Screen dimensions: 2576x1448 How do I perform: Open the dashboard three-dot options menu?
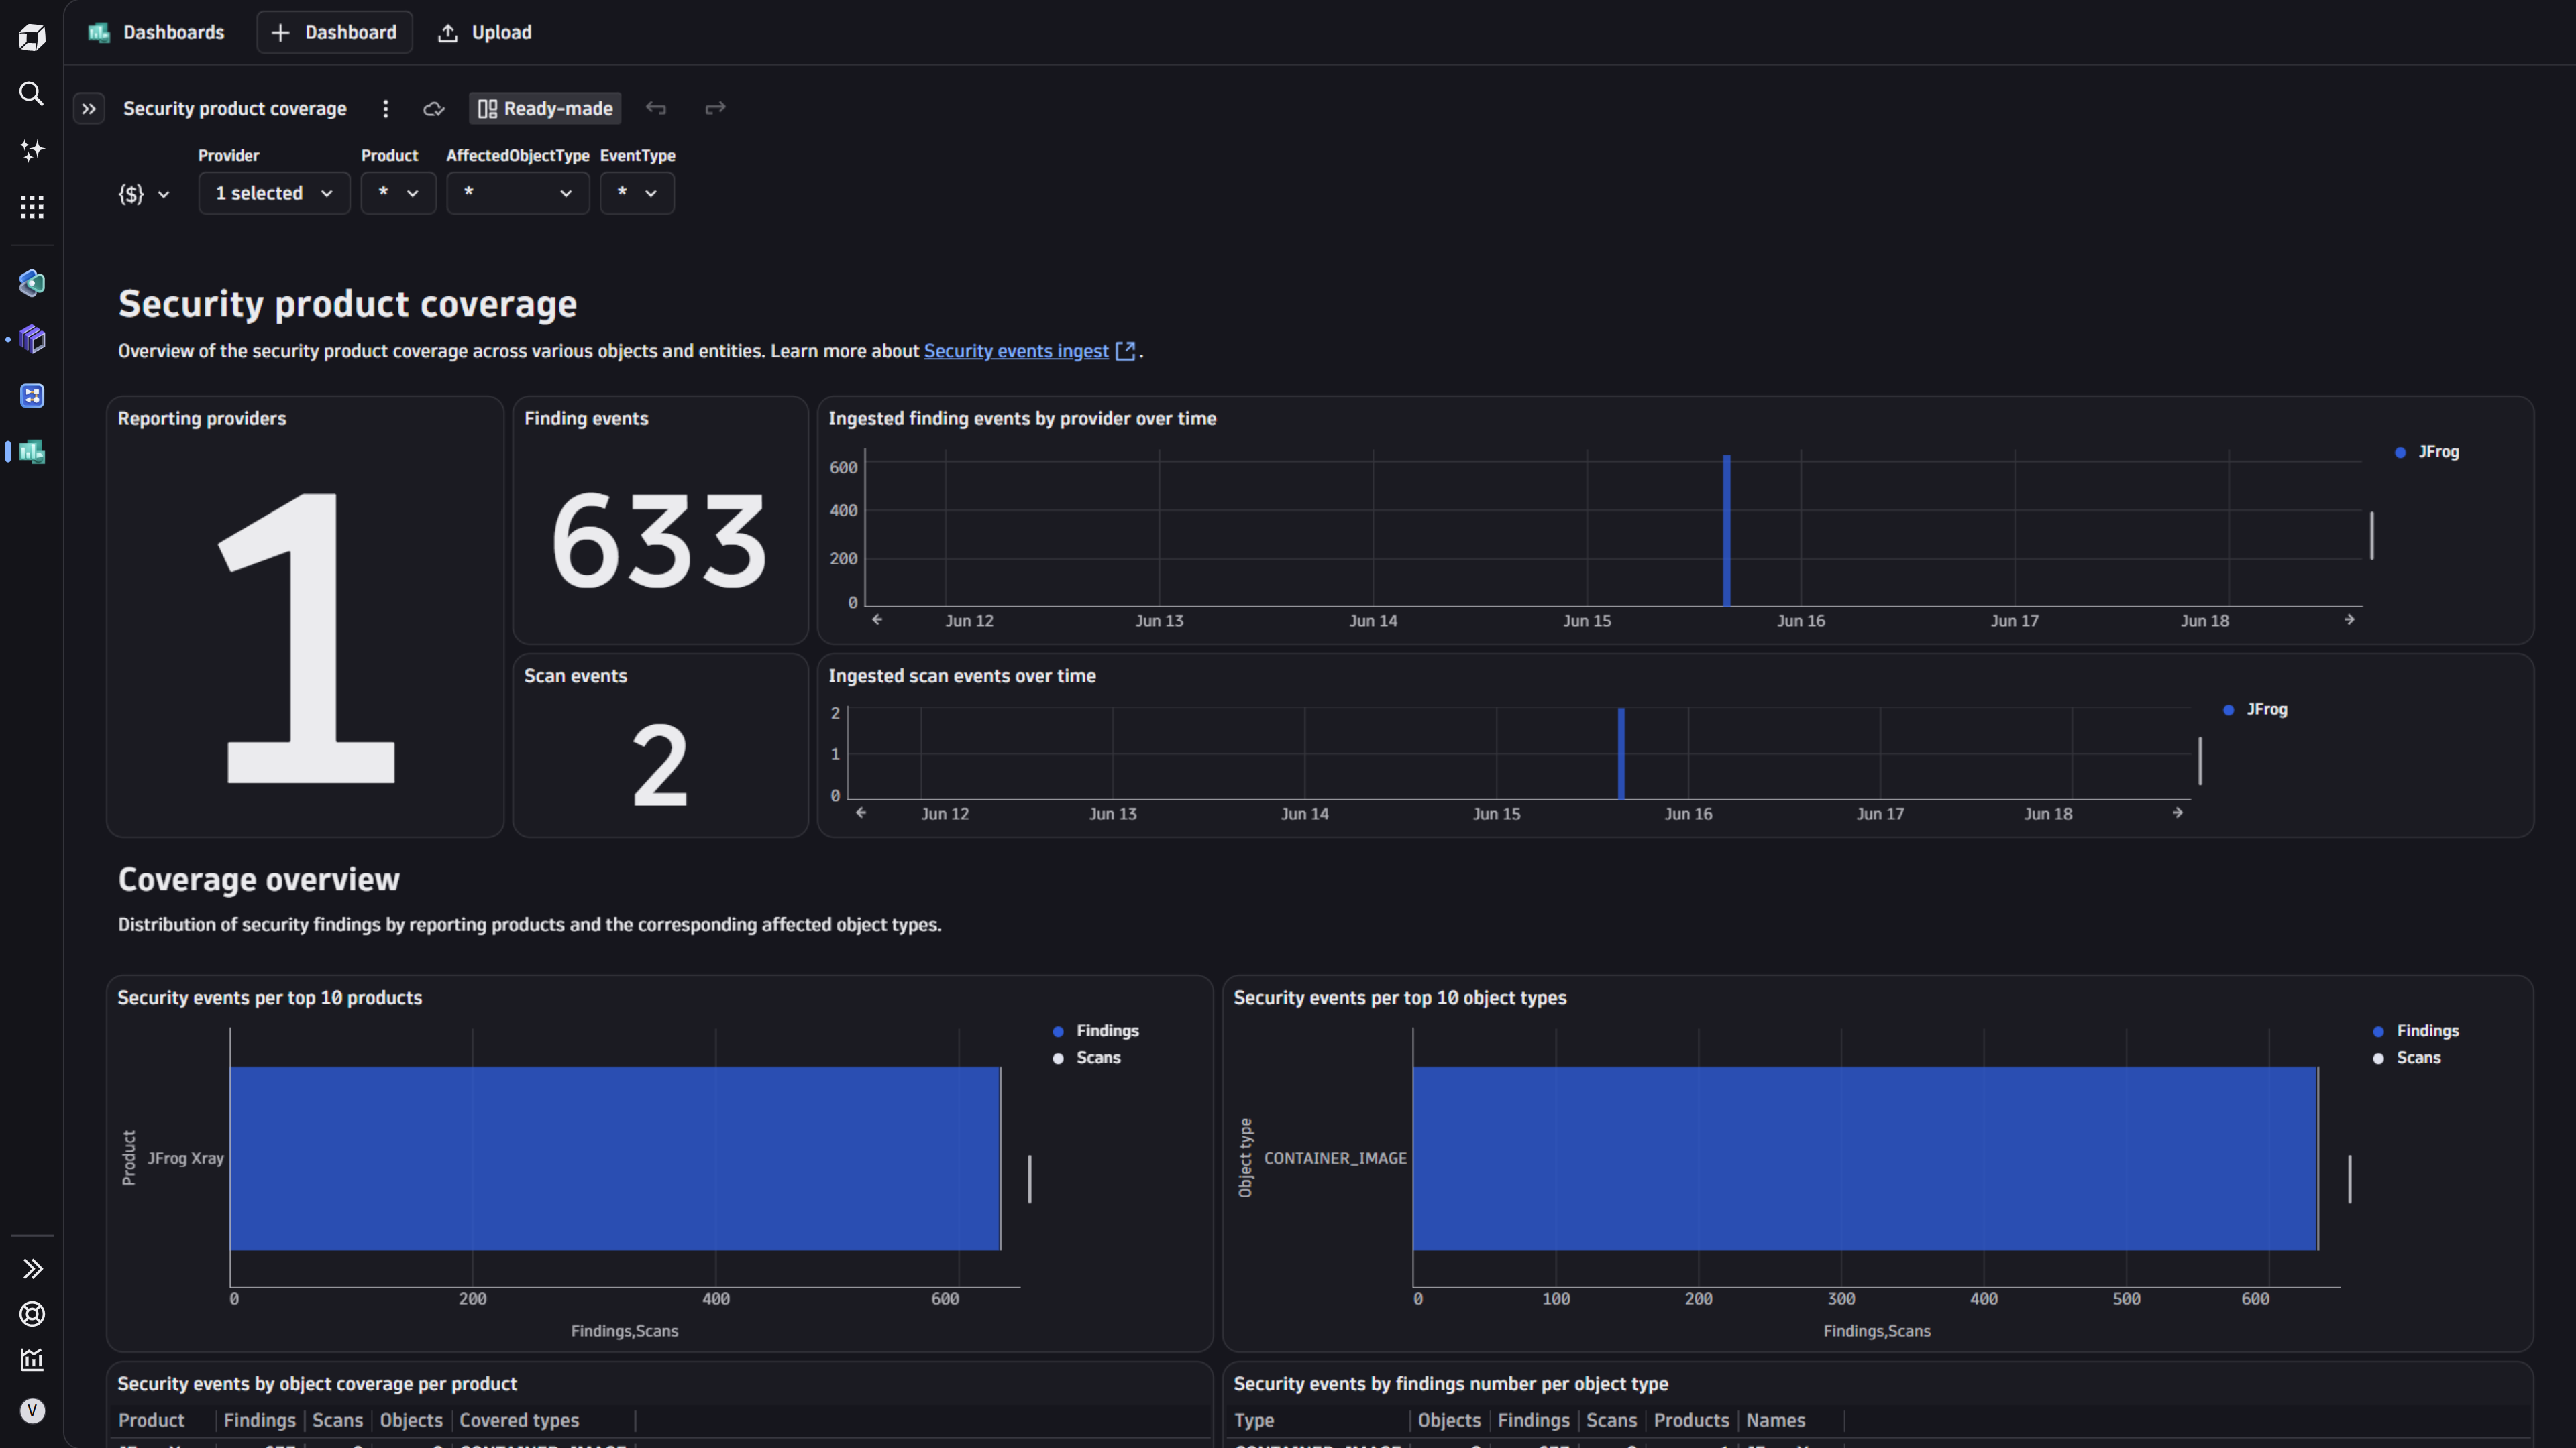click(385, 109)
